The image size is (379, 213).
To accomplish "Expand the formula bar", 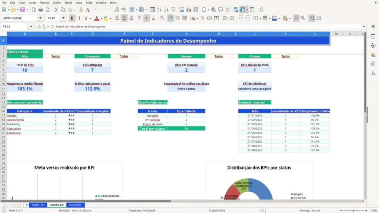I will (x=364, y=27).
